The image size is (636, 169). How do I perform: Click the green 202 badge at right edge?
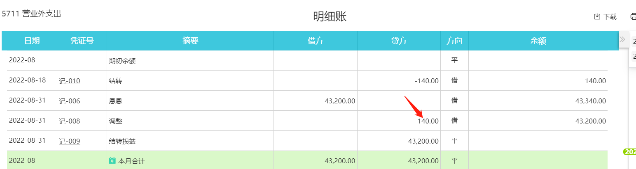(630, 152)
